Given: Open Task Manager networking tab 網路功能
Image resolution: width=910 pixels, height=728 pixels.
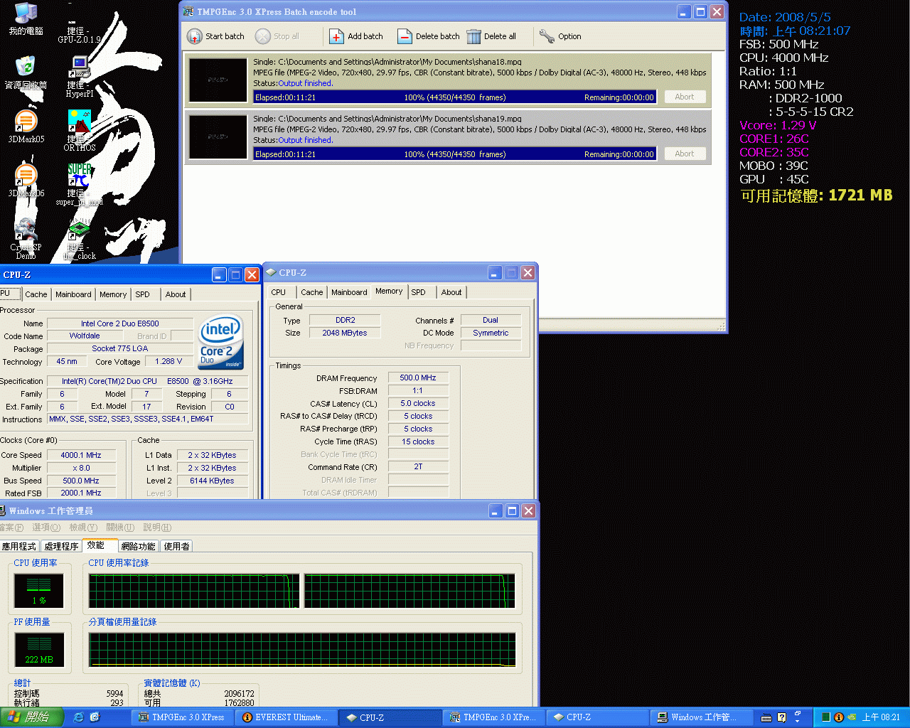Looking at the screenshot, I should pos(138,546).
